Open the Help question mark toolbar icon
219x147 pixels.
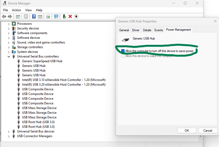click(x=34, y=17)
